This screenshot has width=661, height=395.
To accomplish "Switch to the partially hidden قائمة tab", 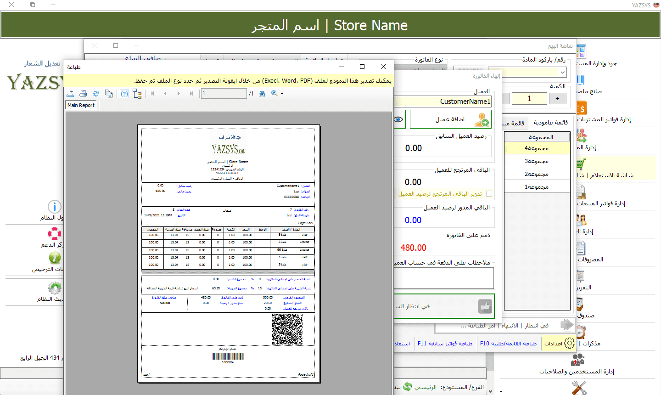I will [x=514, y=123].
